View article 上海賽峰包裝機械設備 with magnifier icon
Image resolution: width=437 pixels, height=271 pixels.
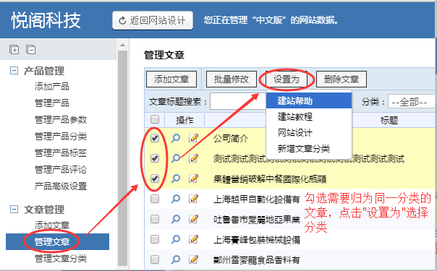pyautogui.click(x=176, y=239)
